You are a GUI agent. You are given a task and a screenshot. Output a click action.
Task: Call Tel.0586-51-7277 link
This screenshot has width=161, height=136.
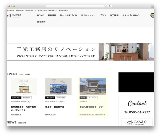coord(137,112)
